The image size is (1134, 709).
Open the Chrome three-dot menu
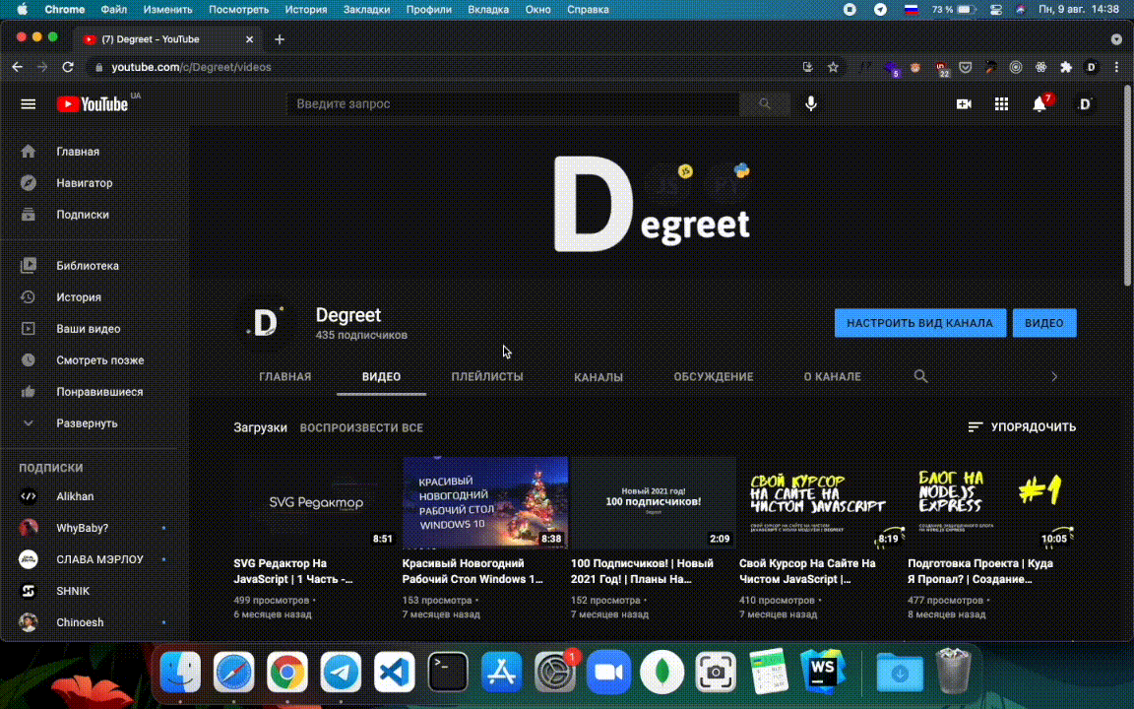pyautogui.click(x=1116, y=67)
